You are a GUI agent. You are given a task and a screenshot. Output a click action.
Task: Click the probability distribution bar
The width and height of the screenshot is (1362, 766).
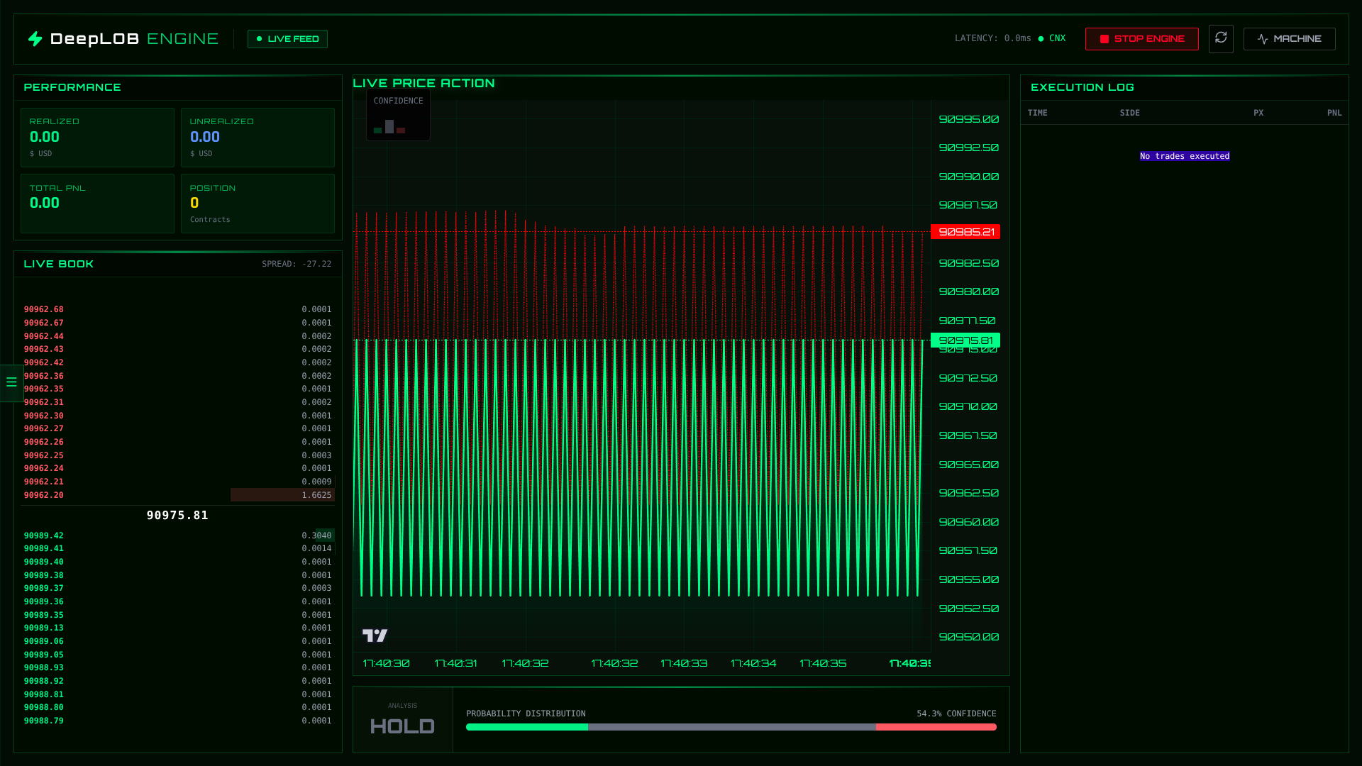731,727
